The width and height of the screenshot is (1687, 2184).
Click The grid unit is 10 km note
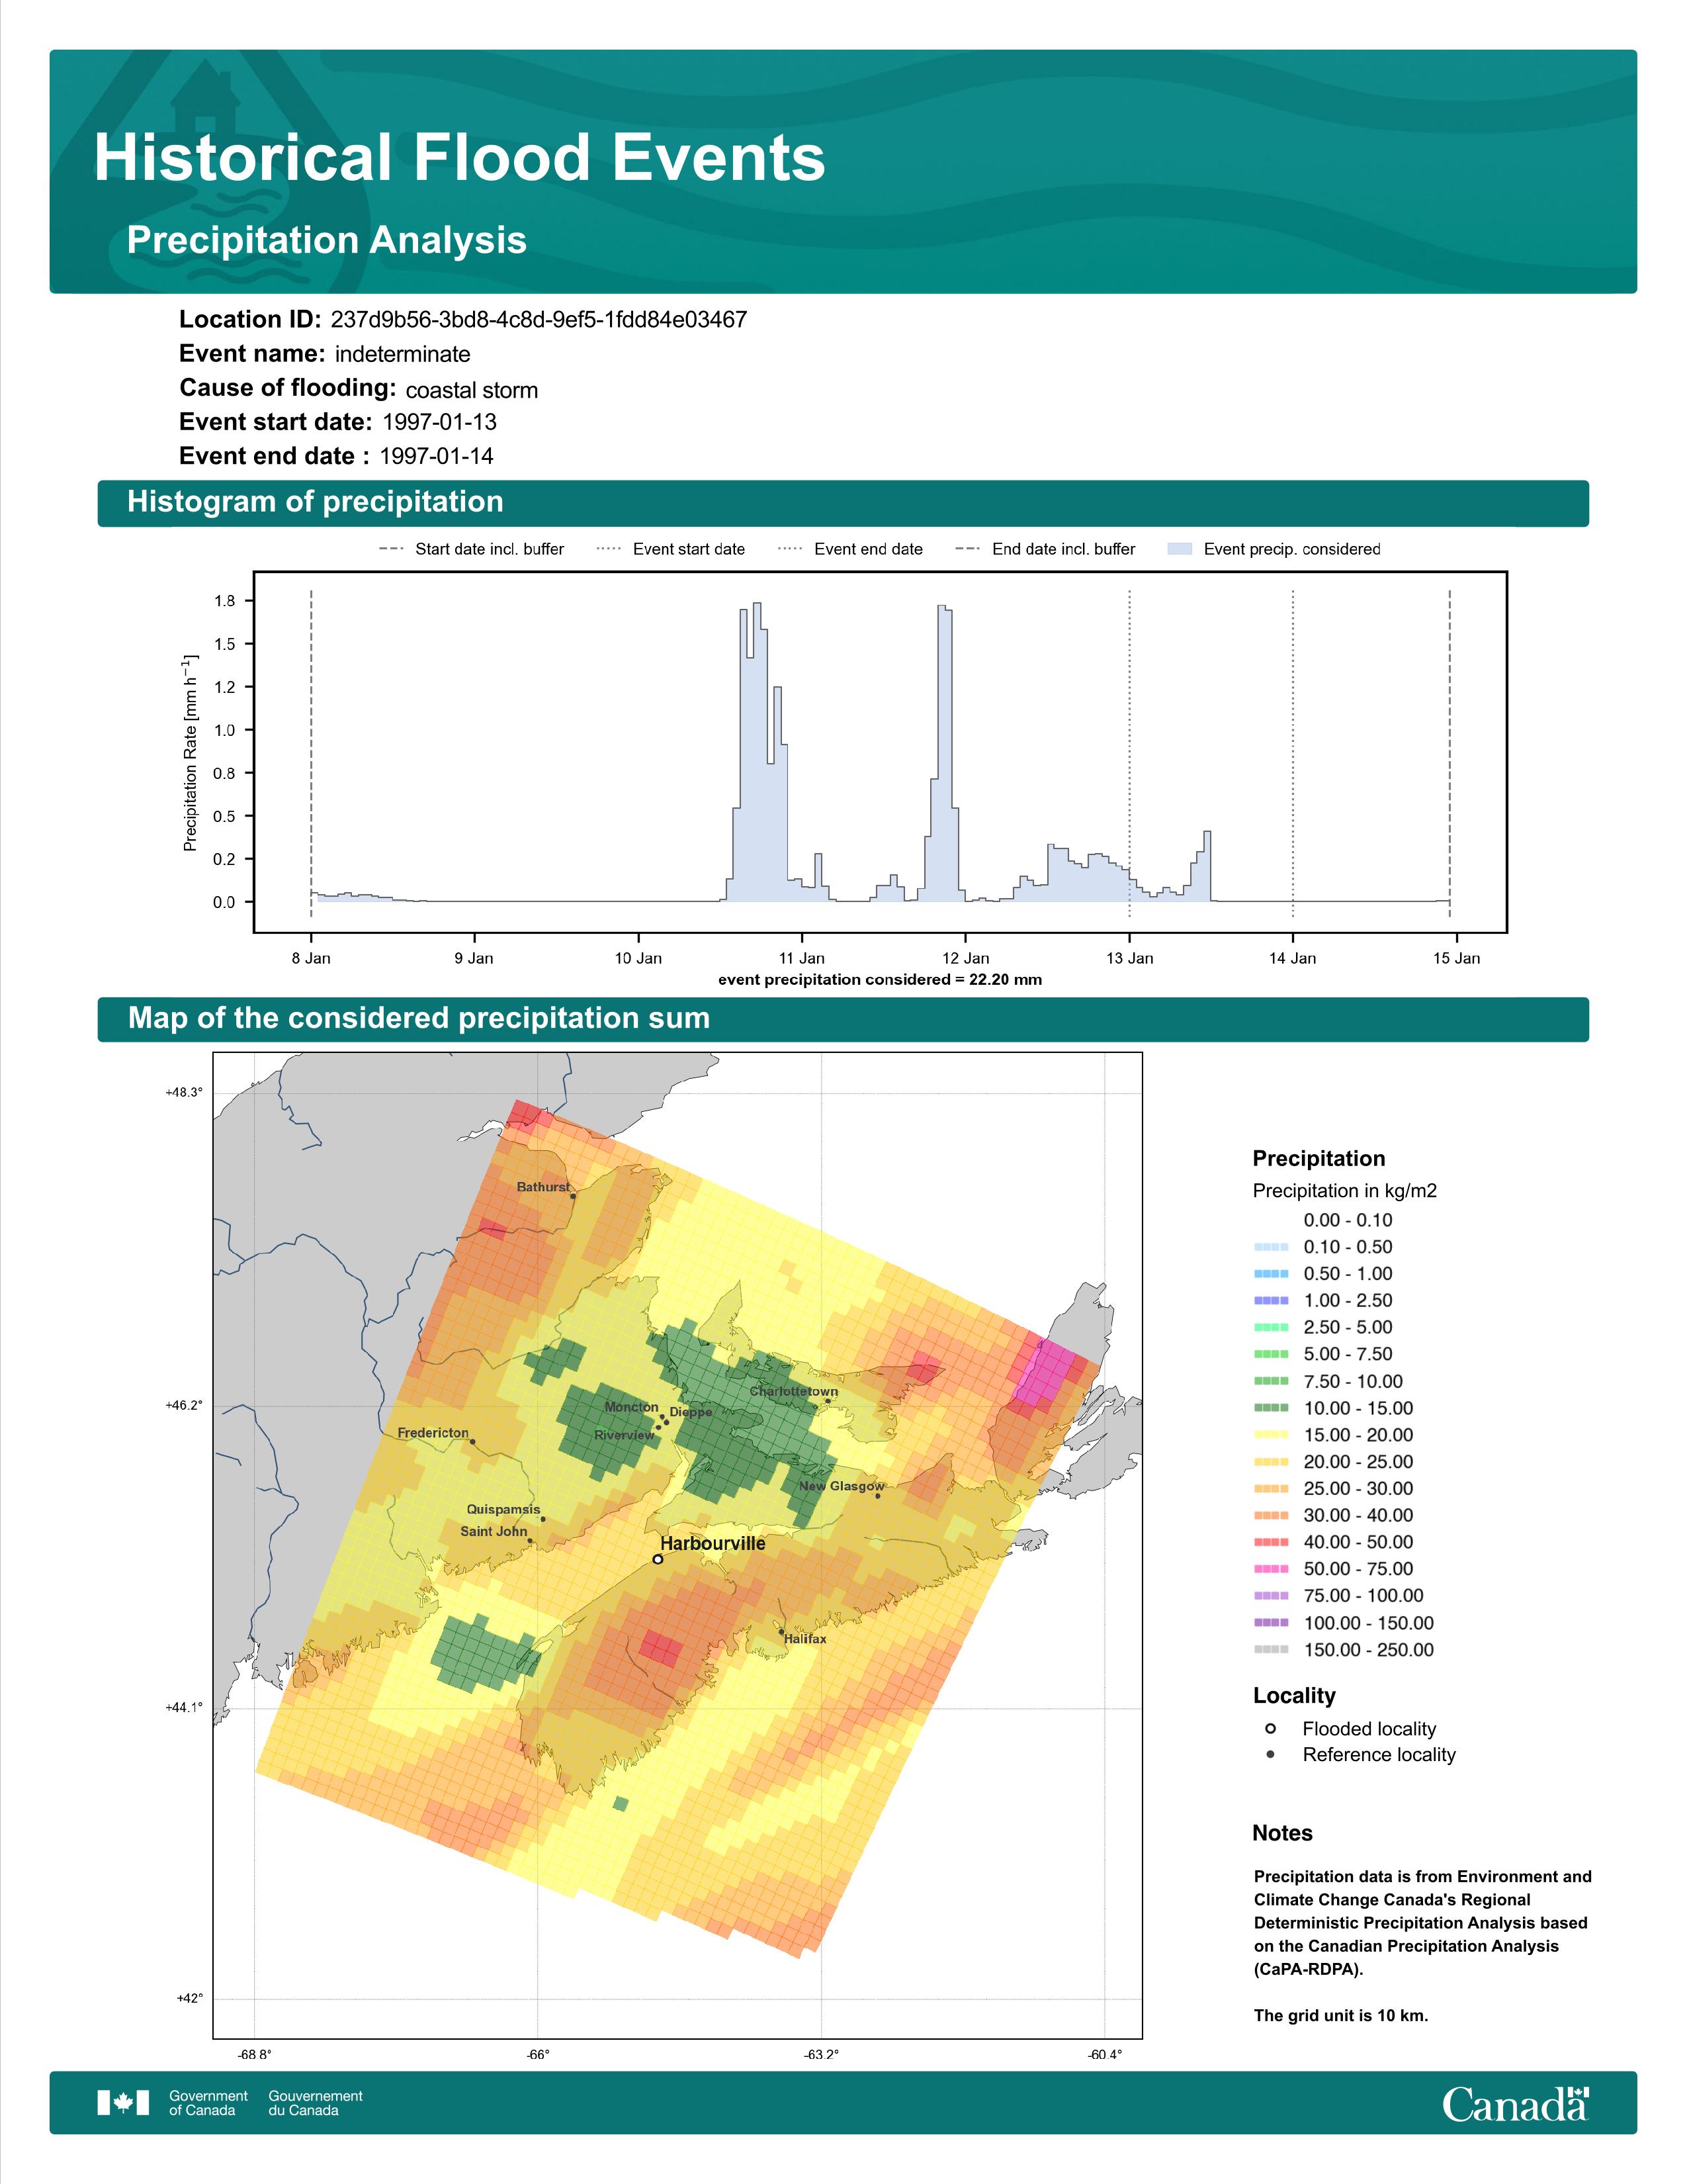[x=1341, y=2015]
